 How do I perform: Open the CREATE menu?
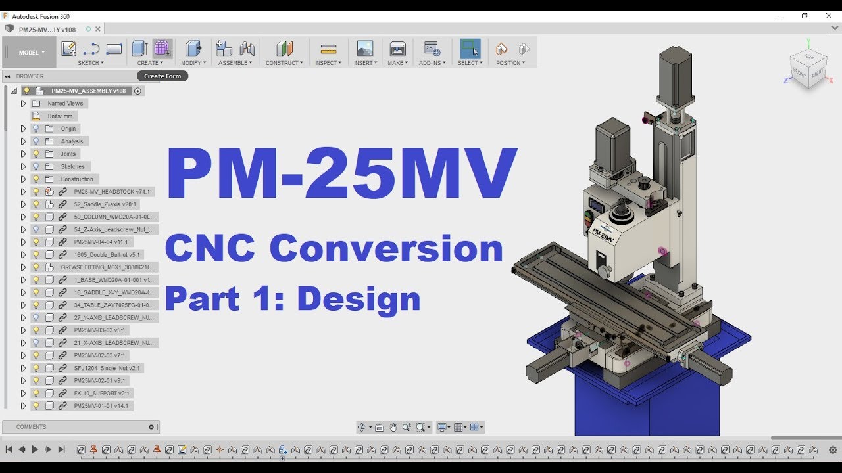point(151,63)
